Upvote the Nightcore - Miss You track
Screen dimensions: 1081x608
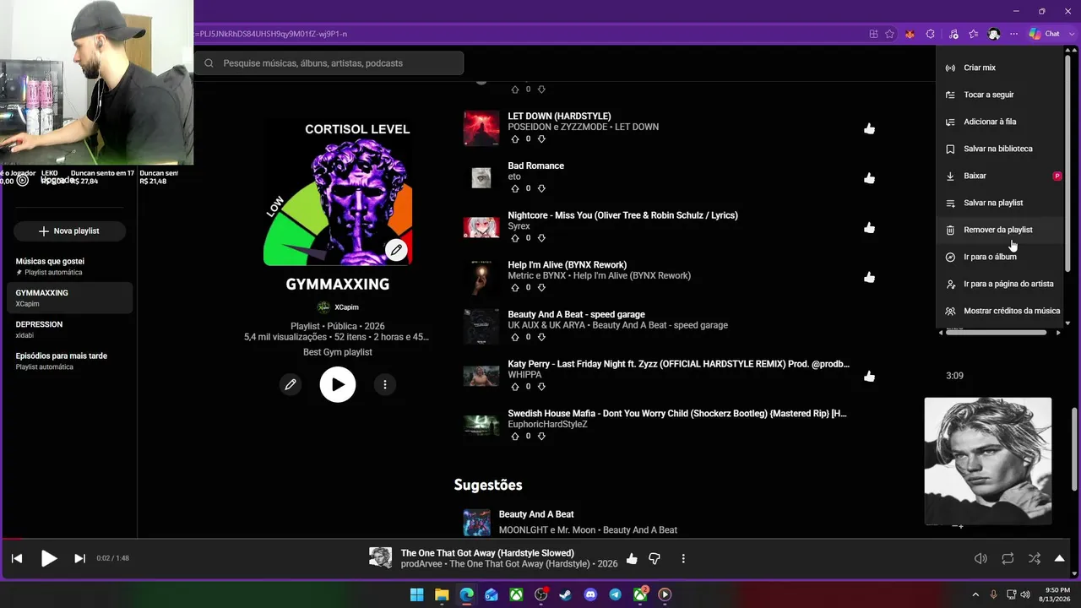515,238
